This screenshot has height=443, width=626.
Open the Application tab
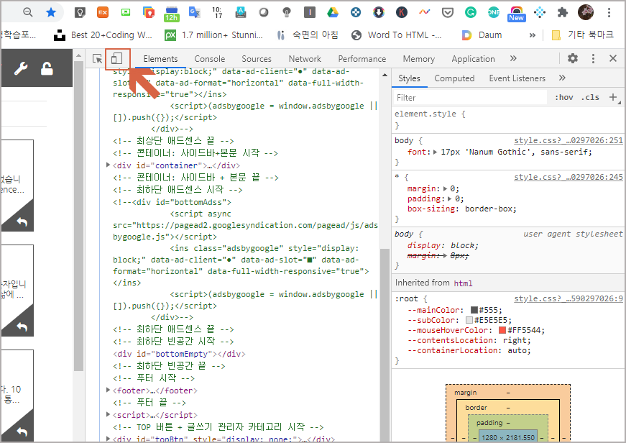473,59
